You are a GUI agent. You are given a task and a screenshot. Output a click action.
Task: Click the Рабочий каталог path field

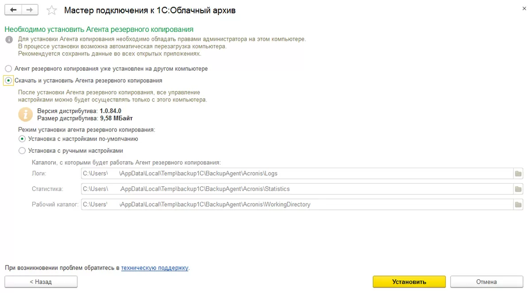(297, 204)
